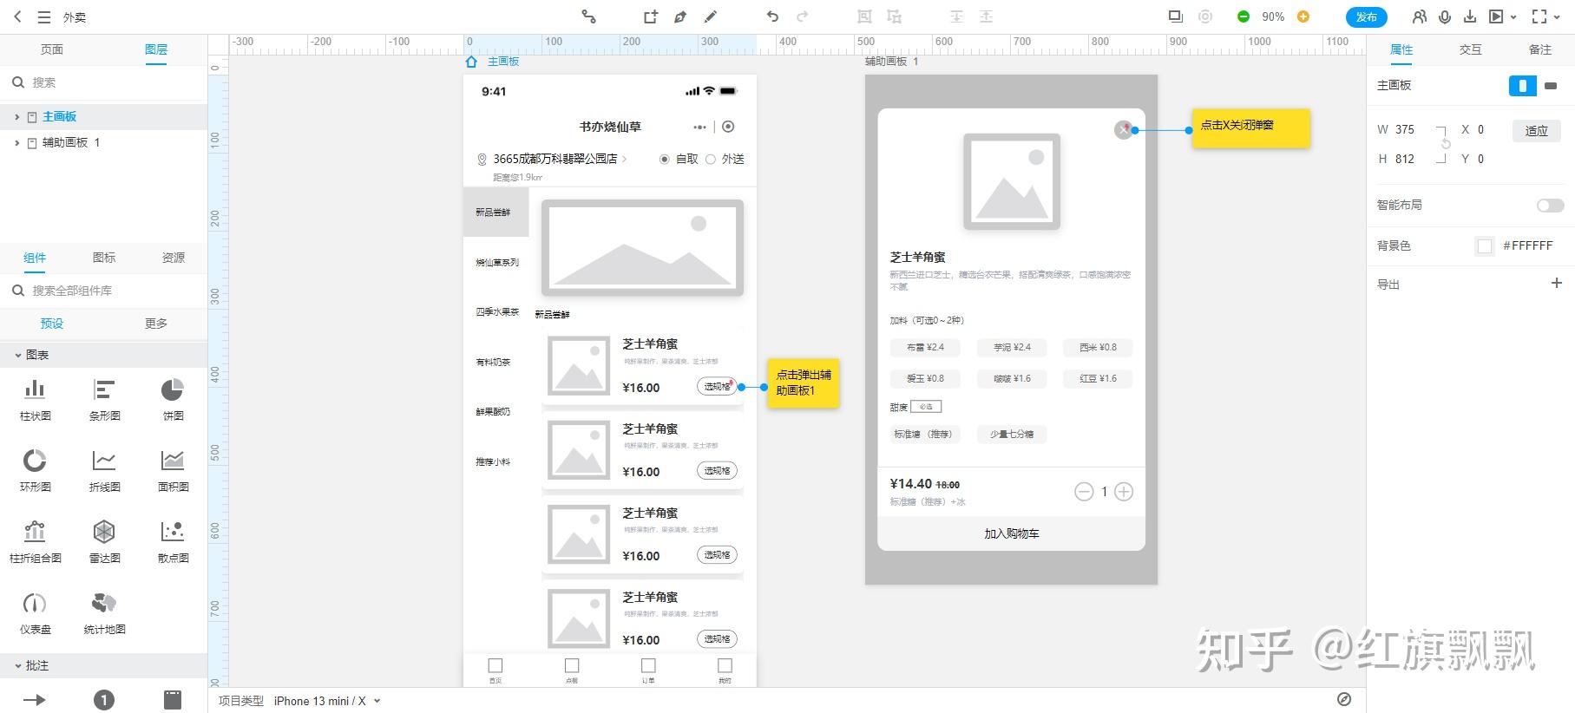
Task: Pick the 柱折组合图 combo chart component
Action: (x=35, y=540)
